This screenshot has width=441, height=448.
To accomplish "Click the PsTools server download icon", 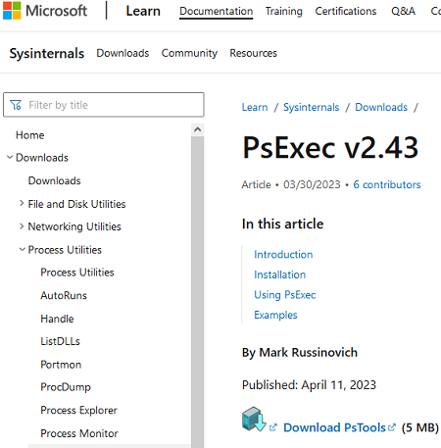I will [254, 420].
